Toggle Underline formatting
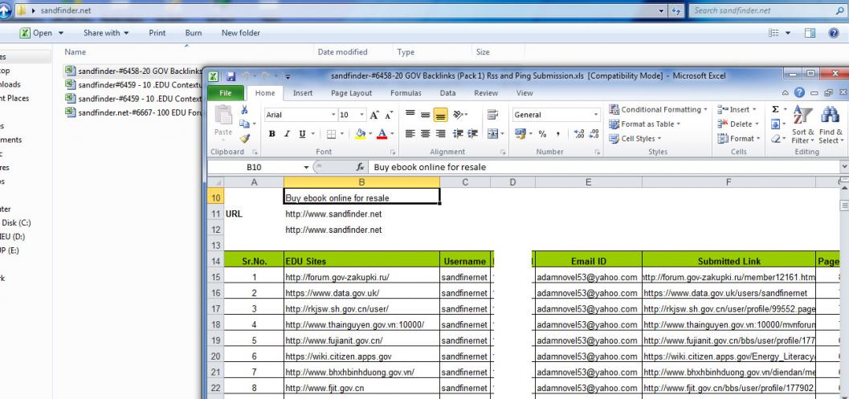This screenshot has height=399, width=849. 301,134
